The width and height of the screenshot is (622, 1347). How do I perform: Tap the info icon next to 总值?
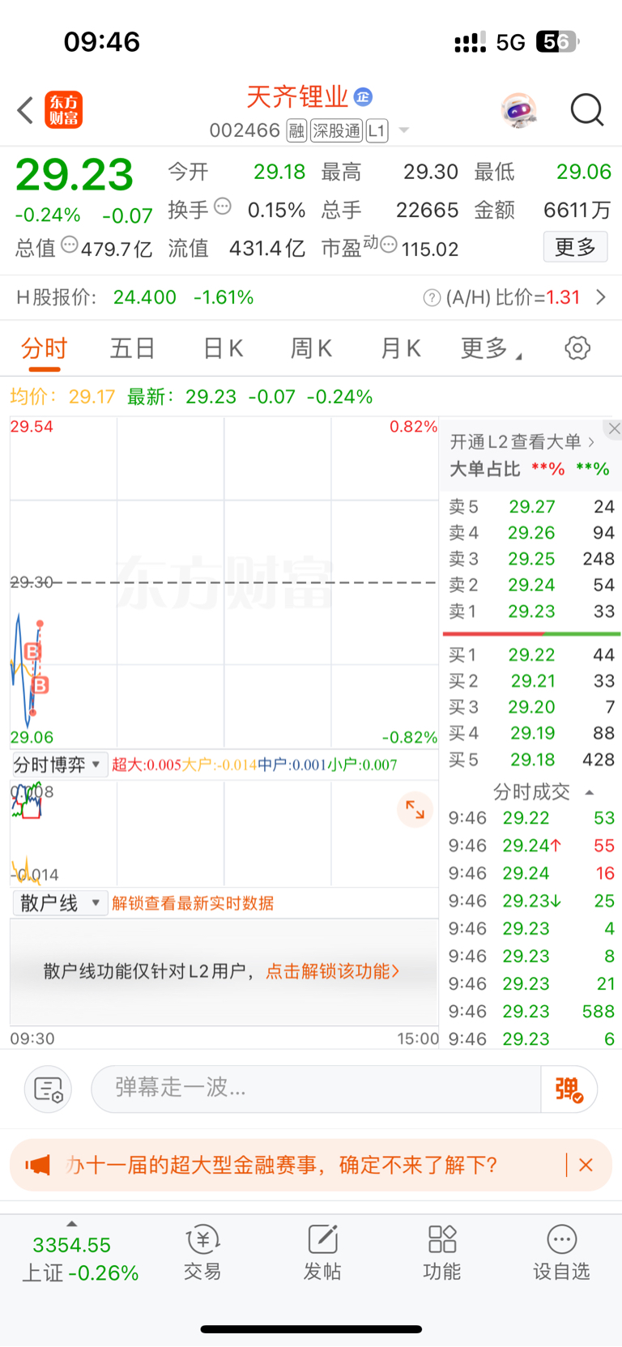click(x=70, y=245)
